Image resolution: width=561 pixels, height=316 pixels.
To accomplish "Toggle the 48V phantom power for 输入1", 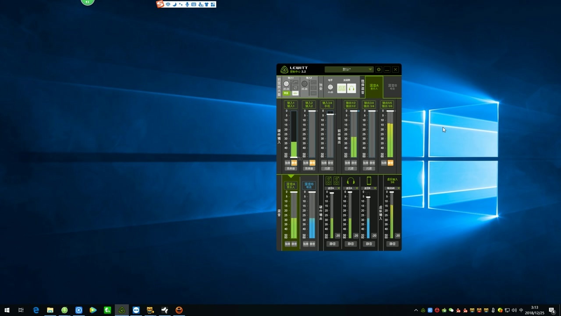I will (295, 93).
